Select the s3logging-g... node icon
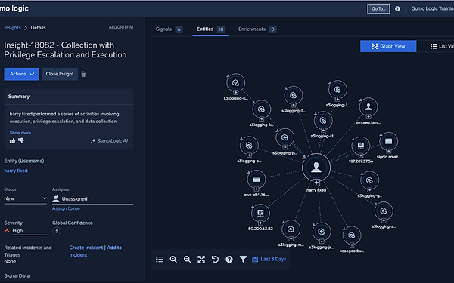Image resolution: width=454 pixels, height=283 pixels. coord(369,180)
